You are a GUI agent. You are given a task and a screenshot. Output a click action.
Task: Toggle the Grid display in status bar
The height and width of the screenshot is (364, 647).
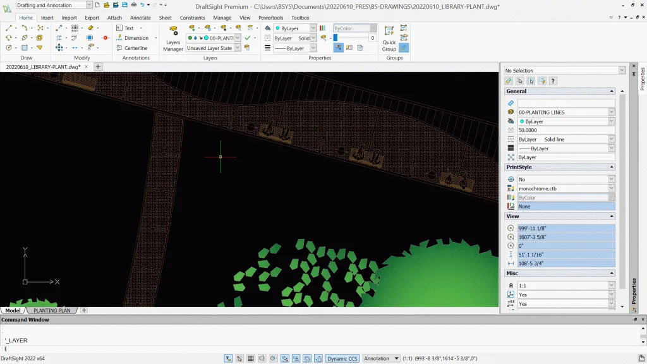pos(251,358)
